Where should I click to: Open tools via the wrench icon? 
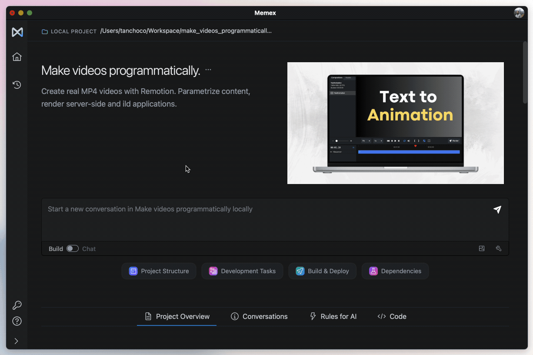pos(499,249)
